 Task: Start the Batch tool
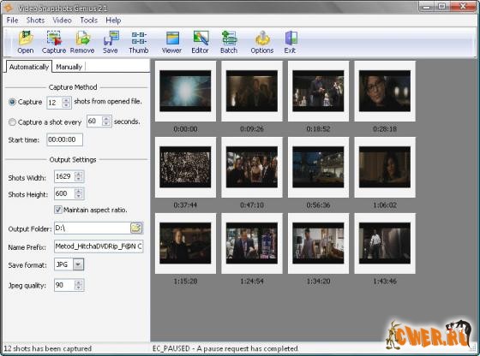pyautogui.click(x=229, y=42)
